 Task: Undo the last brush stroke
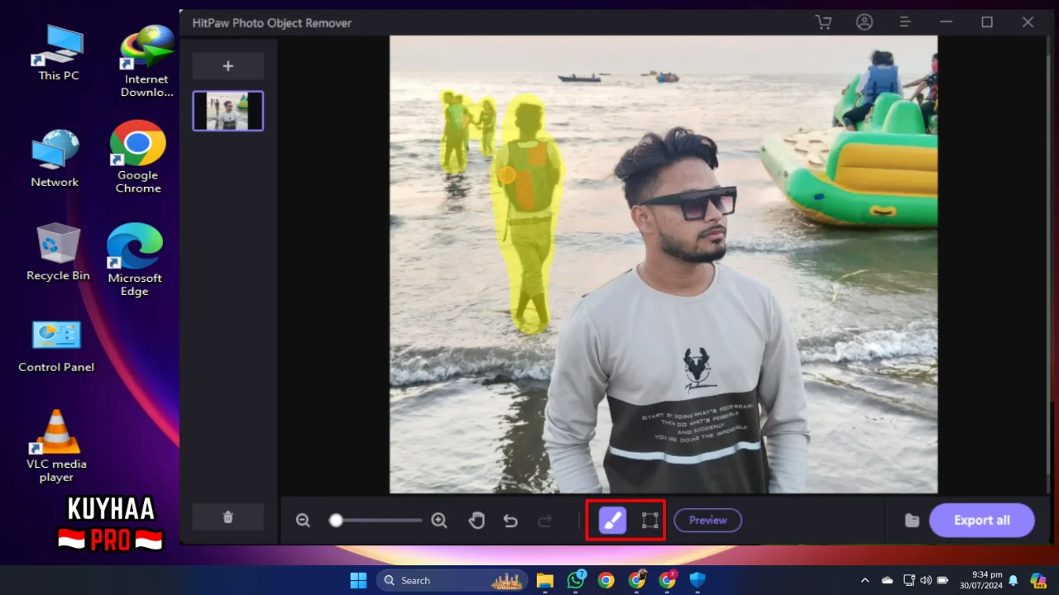point(510,520)
